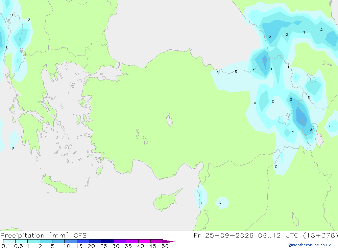The image size is (338, 248).
Task: Click the 0 label west of Greece
Action: [x=13, y=148]
